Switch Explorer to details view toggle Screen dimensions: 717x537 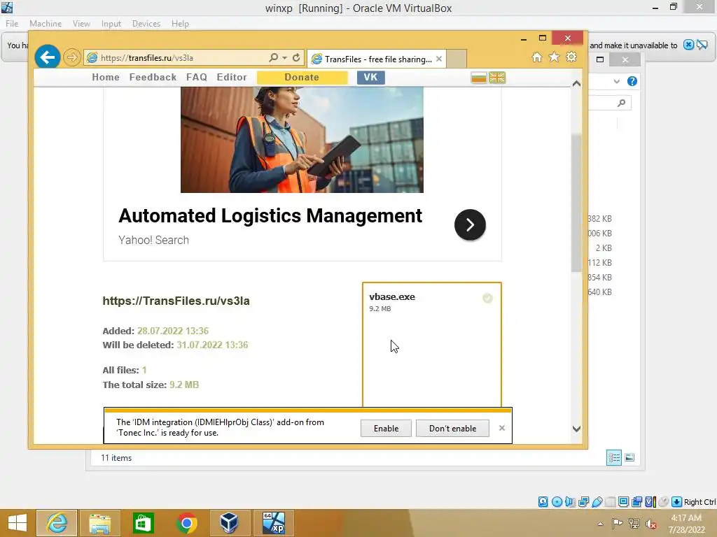(613, 457)
